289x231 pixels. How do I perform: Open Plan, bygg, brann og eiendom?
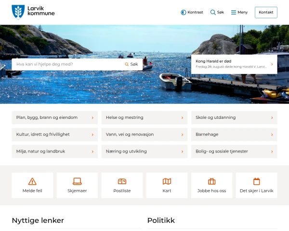point(54,117)
